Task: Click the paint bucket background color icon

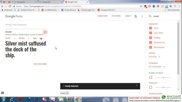Action: pyautogui.click(x=136, y=16)
